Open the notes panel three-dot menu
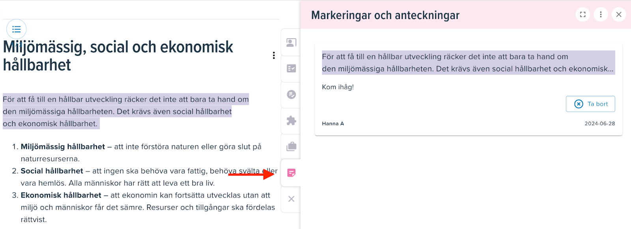Image resolution: width=631 pixels, height=229 pixels. [x=601, y=15]
